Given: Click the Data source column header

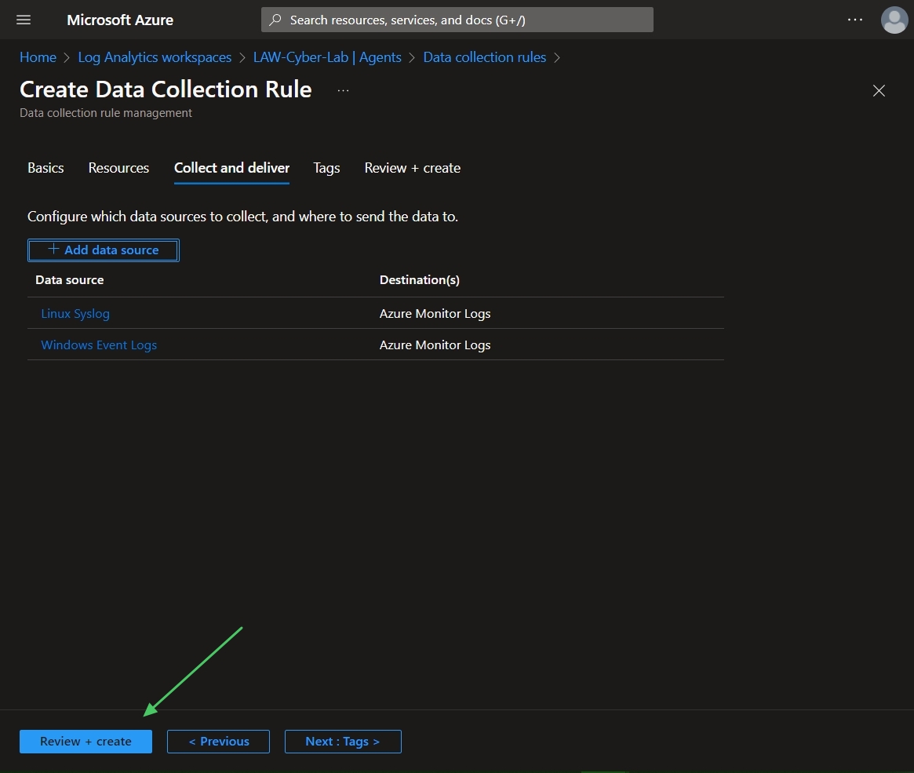Looking at the screenshot, I should (x=69, y=280).
